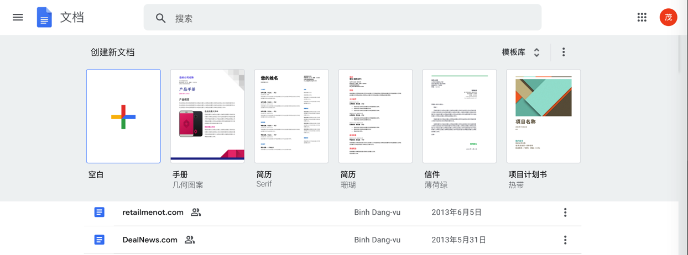Image resolution: width=688 pixels, height=255 pixels.
Task: Click the 几何图案 subtitle
Action: pyautogui.click(x=188, y=185)
